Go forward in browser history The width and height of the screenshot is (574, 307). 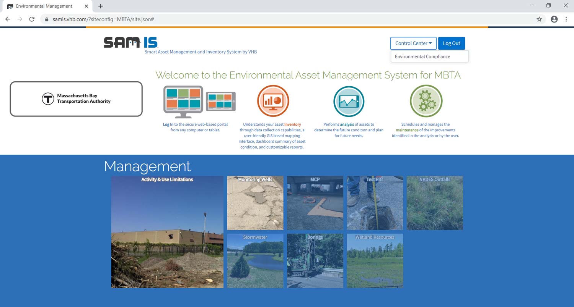20,19
